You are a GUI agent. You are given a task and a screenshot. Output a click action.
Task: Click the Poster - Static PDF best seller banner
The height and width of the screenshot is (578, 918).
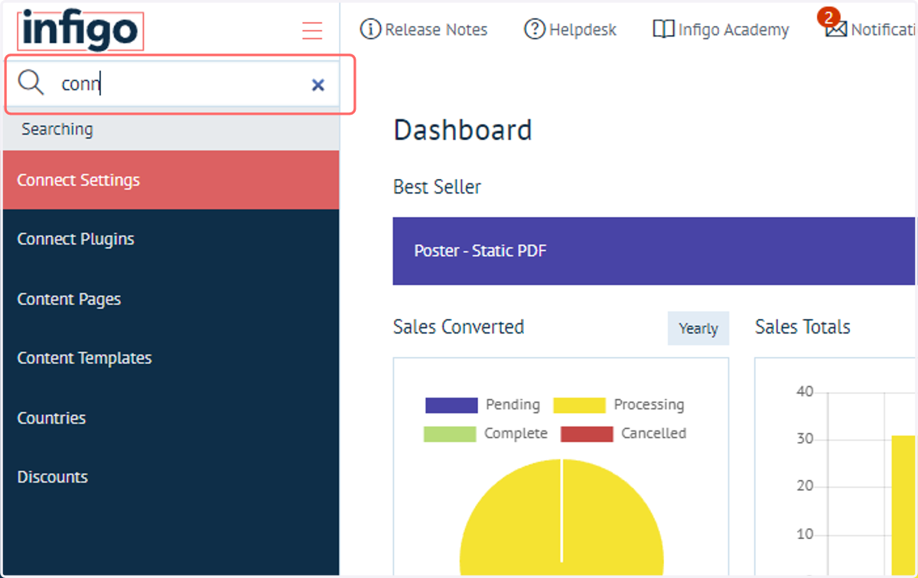(654, 251)
